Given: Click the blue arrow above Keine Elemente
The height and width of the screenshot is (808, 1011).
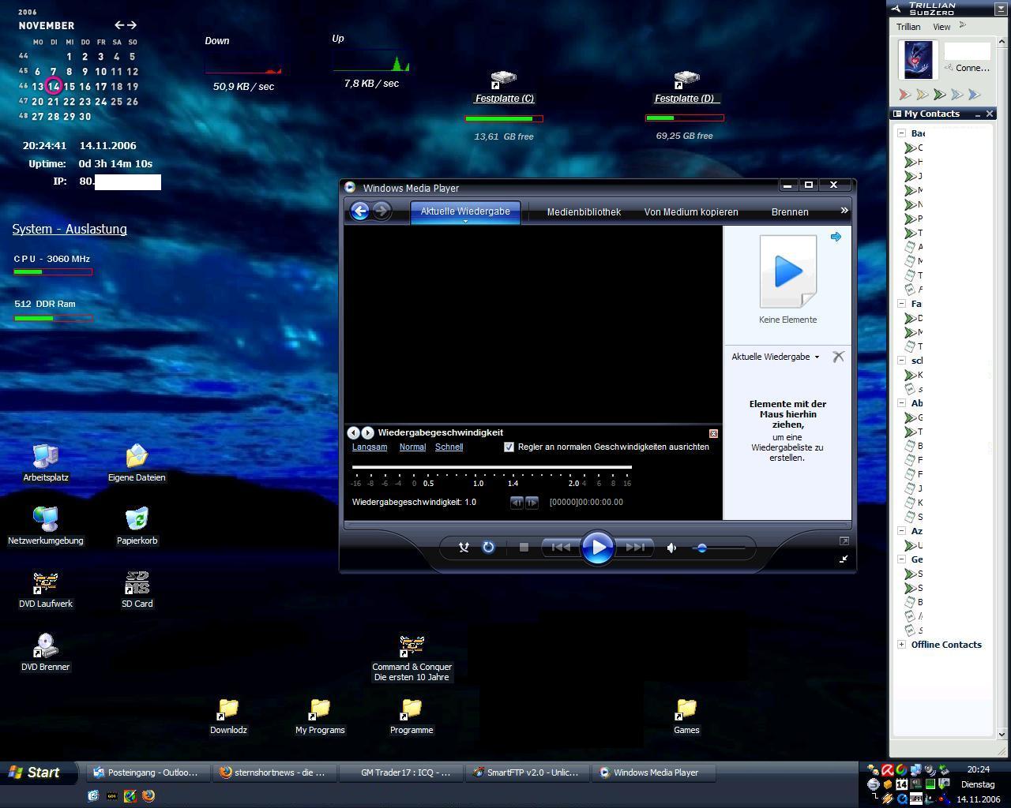Looking at the screenshot, I should [836, 237].
